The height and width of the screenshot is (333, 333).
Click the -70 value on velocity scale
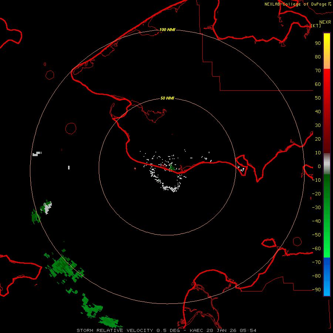coord(316,262)
